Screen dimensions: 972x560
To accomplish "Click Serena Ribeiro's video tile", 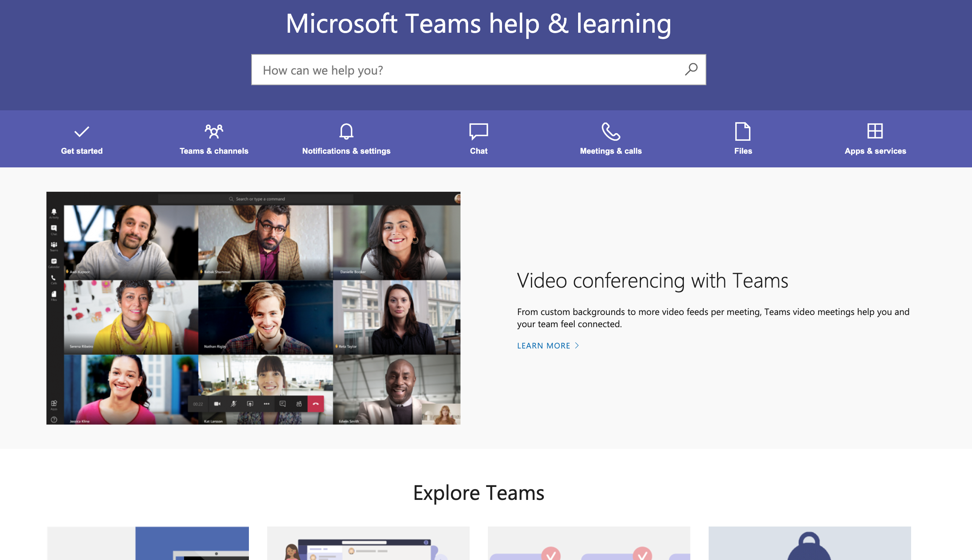I will click(131, 317).
